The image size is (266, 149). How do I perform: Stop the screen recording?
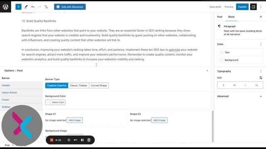click(52, 140)
